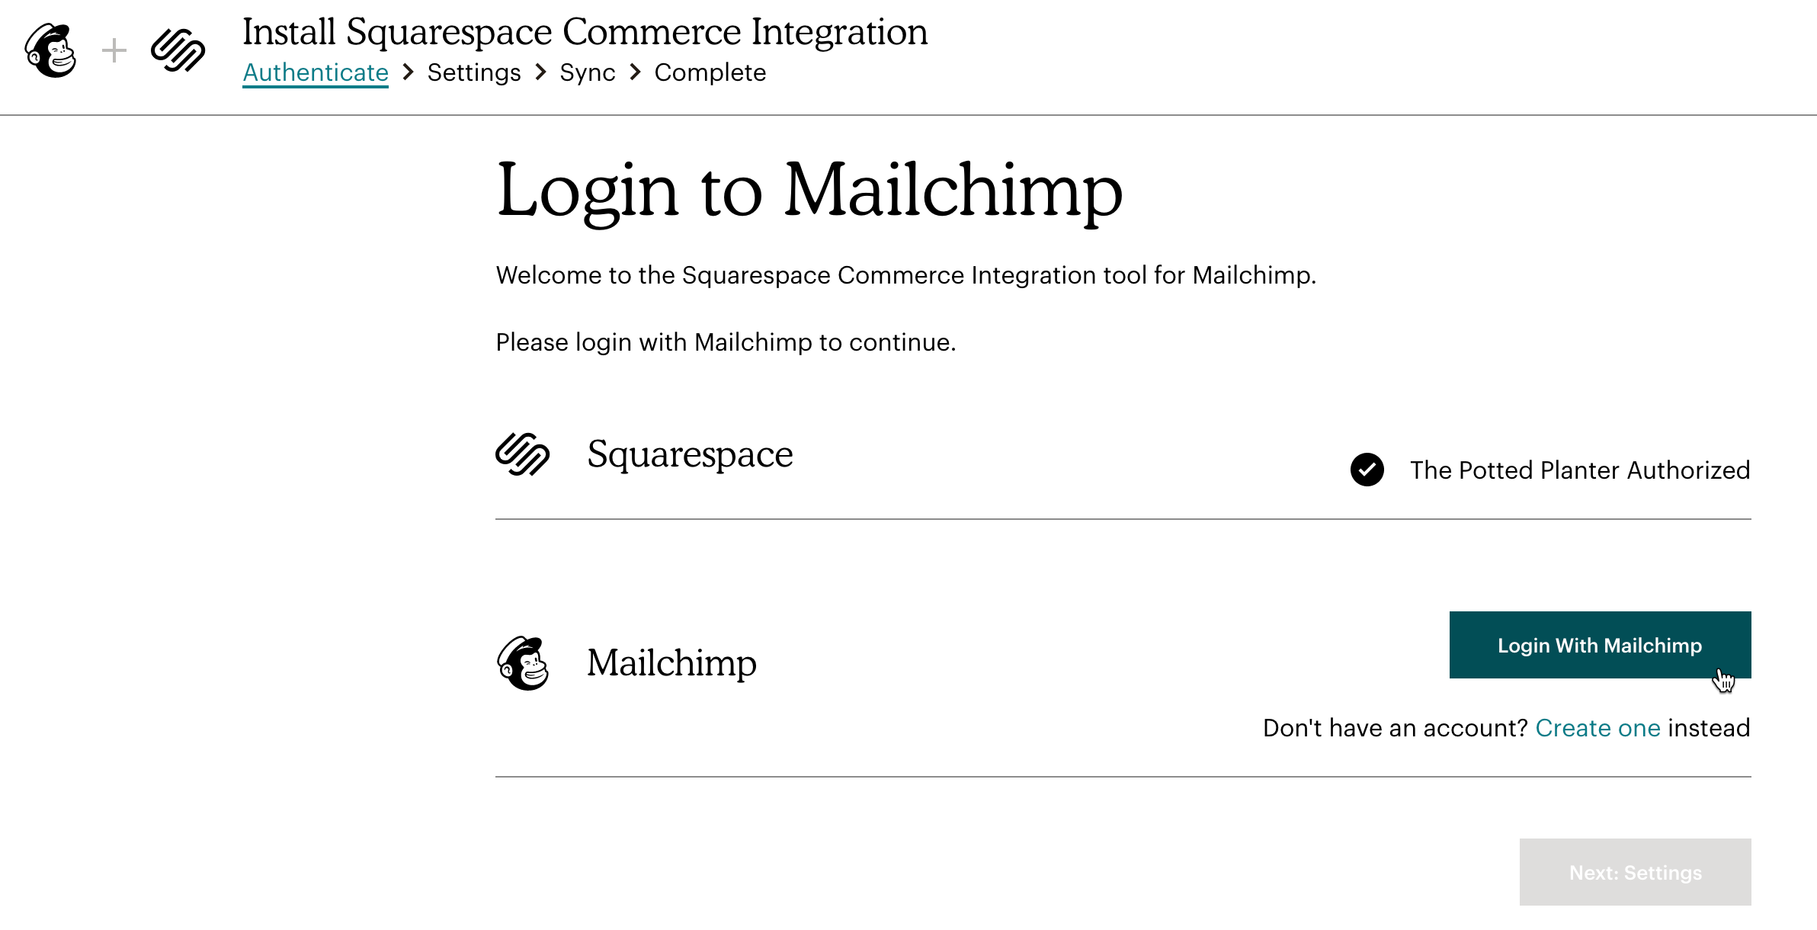Click the Sync step breadcrumb

588,72
